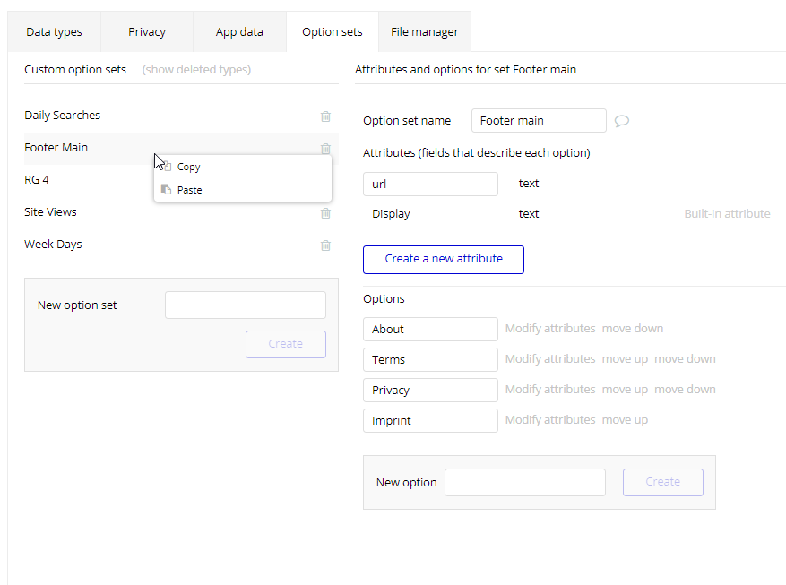The height and width of the screenshot is (585, 786).
Task: Click Create a new attribute button
Action: click(444, 259)
